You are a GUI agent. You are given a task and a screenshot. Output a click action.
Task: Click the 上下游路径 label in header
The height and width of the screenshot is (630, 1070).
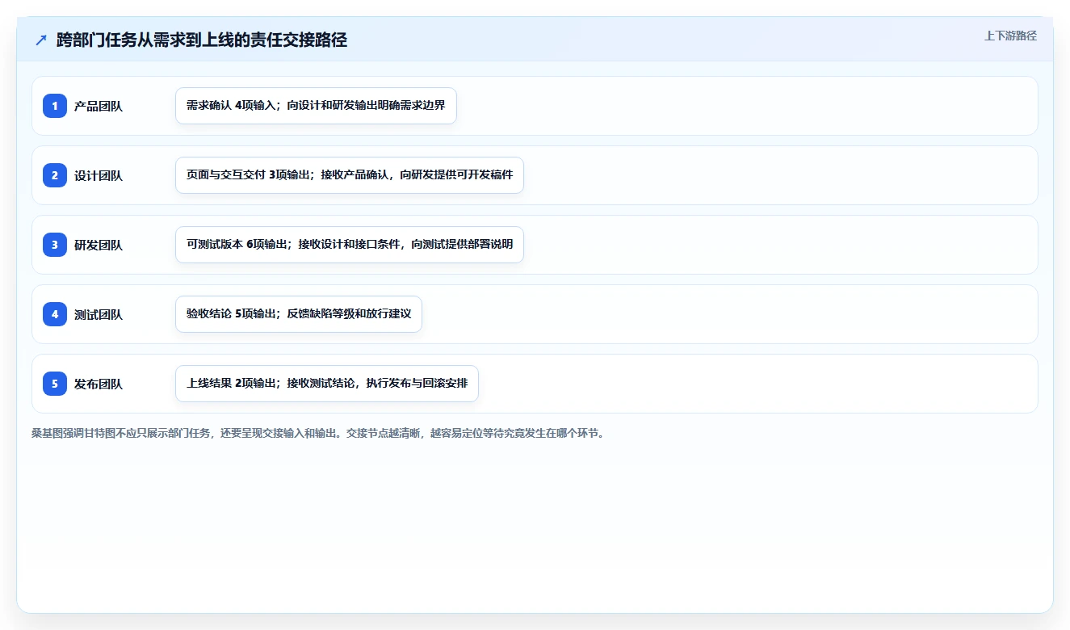pos(1010,36)
